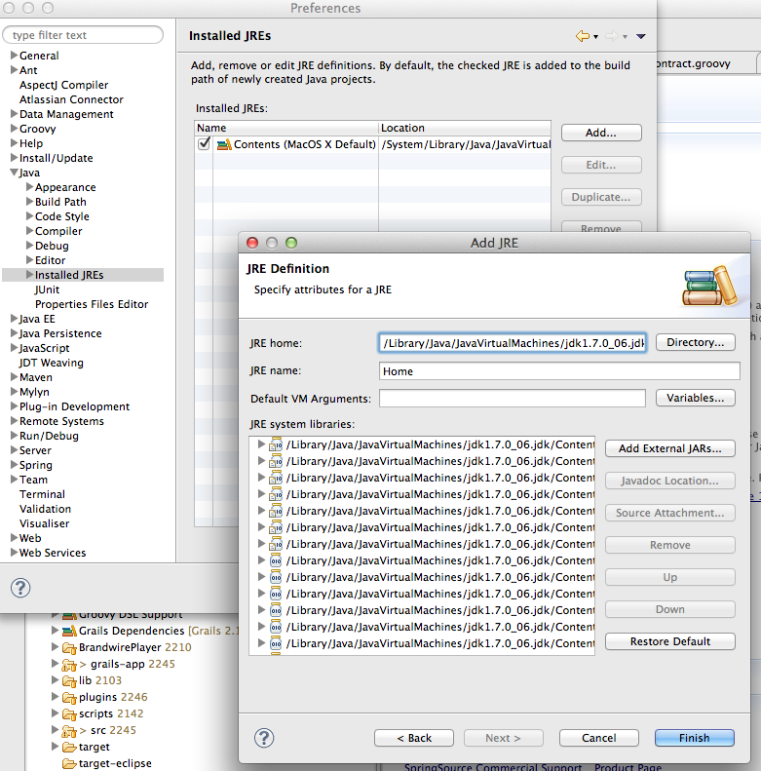Open Properties Files Editor preferences
This screenshot has height=771, width=761.
coord(92,304)
